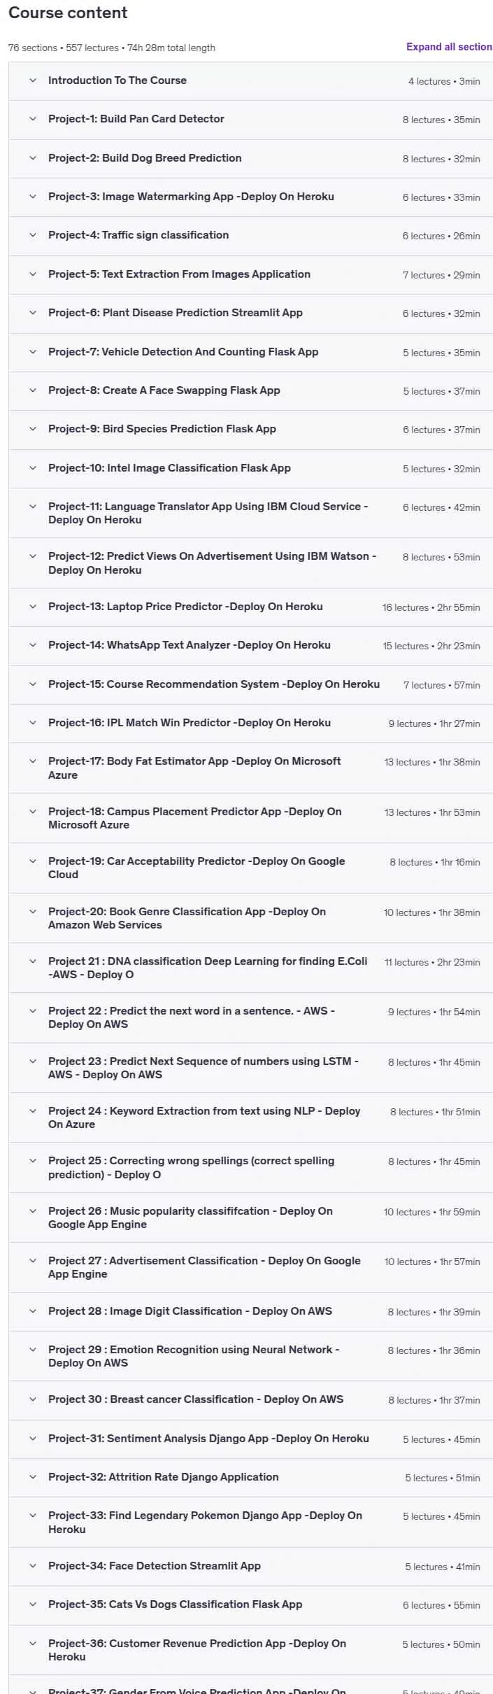Image resolution: width=493 pixels, height=1694 pixels.
Task: Expand Project 28: Image Digit Classification
Action: point(250,1311)
